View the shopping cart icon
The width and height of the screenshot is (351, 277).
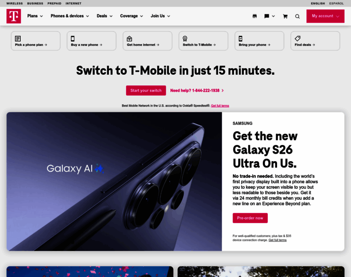pyautogui.click(x=285, y=16)
